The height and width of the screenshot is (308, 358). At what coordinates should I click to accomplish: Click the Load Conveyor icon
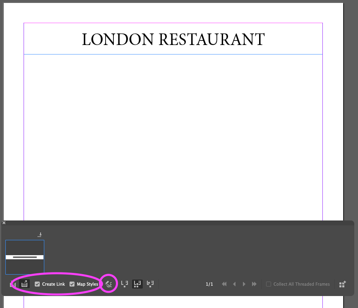tap(342, 284)
